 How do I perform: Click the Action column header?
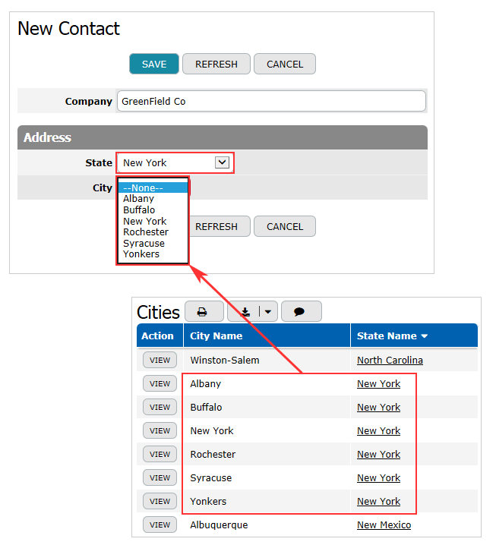click(x=160, y=336)
